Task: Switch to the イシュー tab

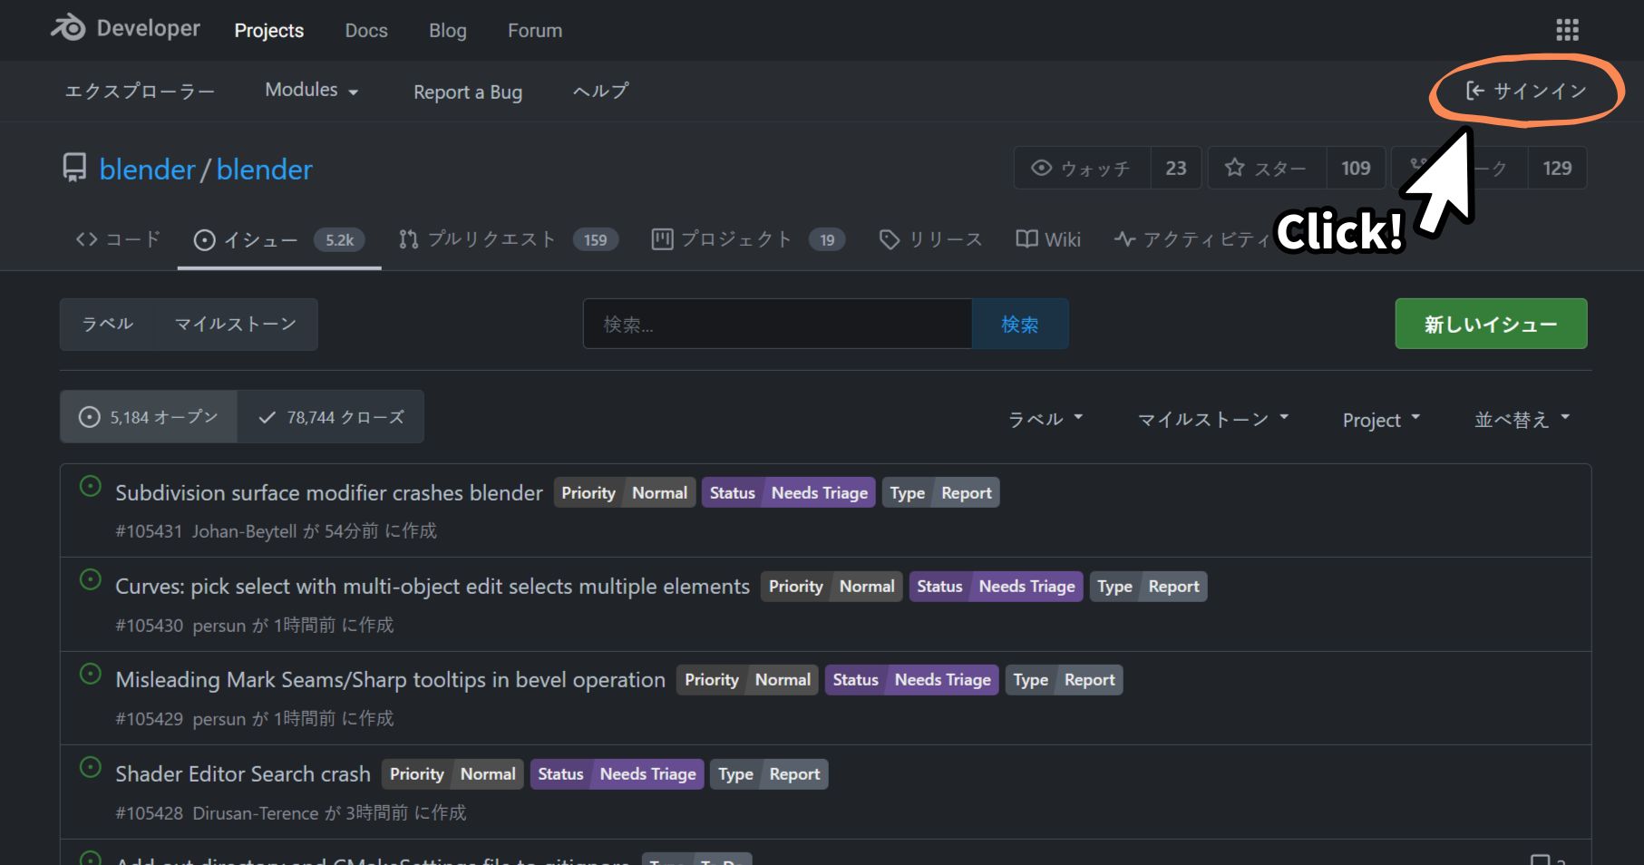Action: point(279,239)
